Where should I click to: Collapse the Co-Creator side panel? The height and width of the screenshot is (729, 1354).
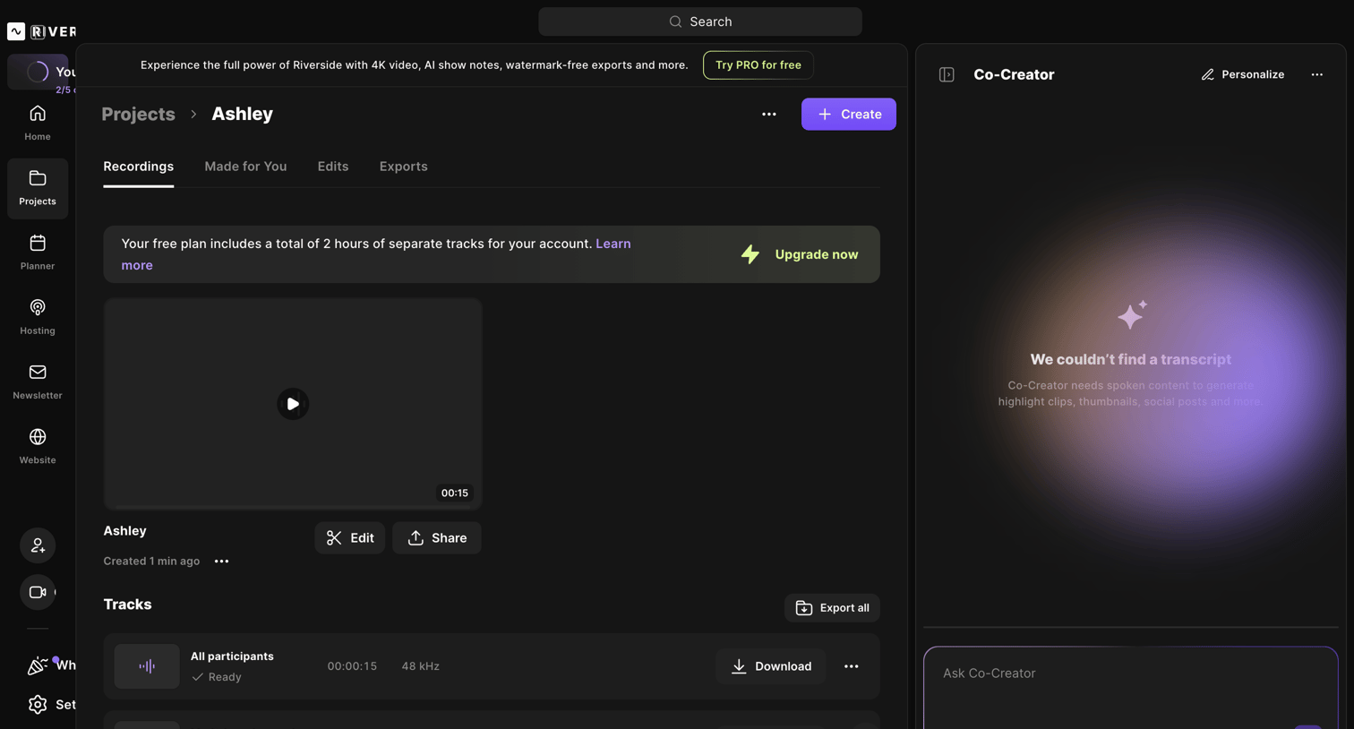click(x=947, y=74)
